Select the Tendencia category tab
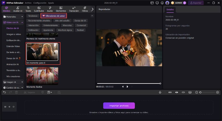The height and width of the screenshot is (121, 222). tap(33, 16)
